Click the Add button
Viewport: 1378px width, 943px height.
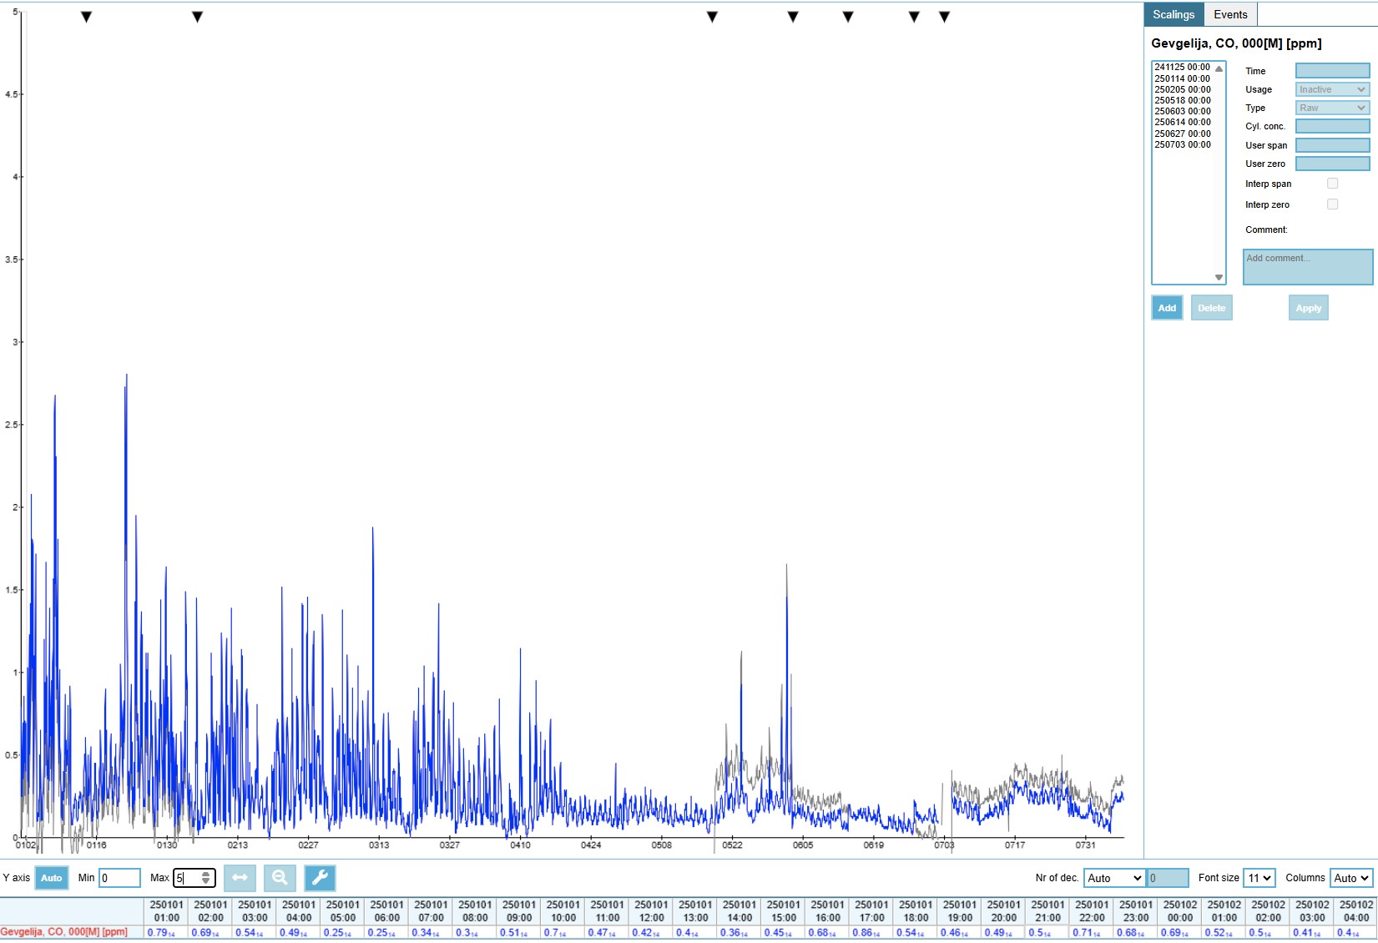1166,308
